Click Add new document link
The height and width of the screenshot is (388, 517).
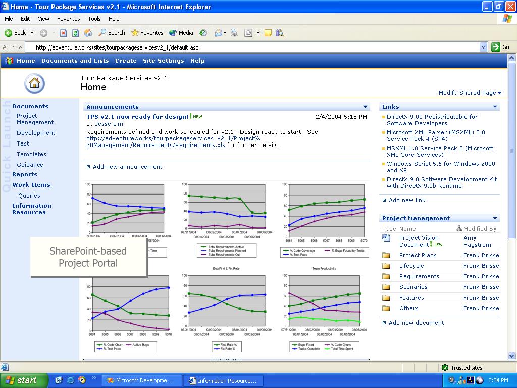[x=416, y=323]
